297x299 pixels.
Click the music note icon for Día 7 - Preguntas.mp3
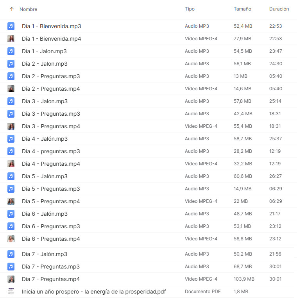pyautogui.click(x=11, y=267)
